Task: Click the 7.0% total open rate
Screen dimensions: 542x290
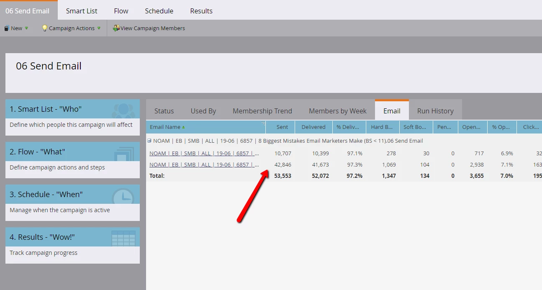Action: [x=506, y=176]
